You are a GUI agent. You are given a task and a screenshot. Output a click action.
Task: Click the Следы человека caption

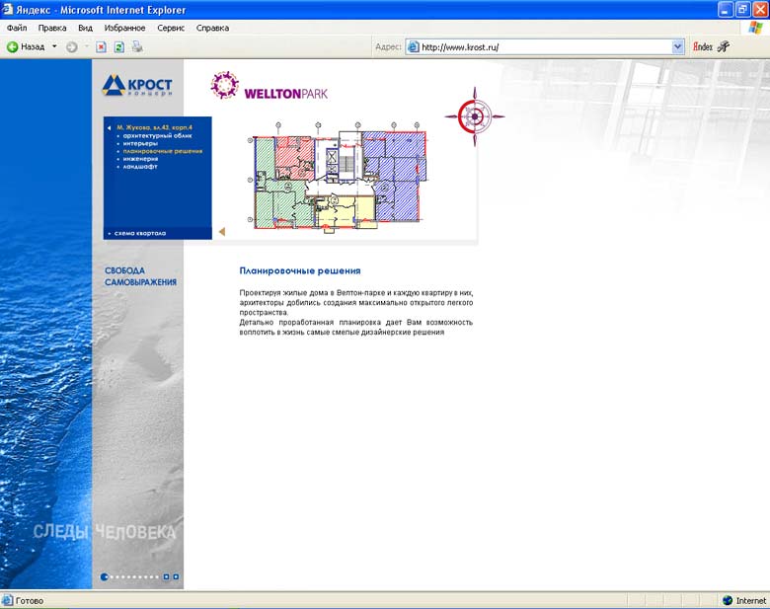pos(105,532)
